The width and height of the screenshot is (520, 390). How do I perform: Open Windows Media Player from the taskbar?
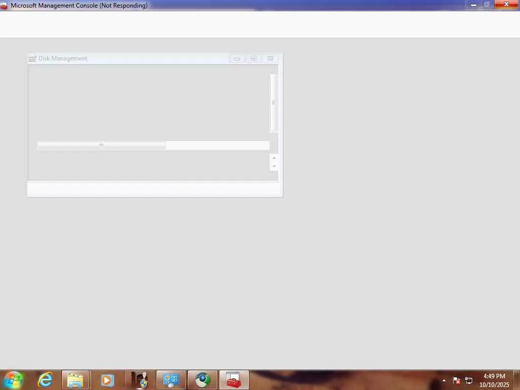click(x=107, y=380)
